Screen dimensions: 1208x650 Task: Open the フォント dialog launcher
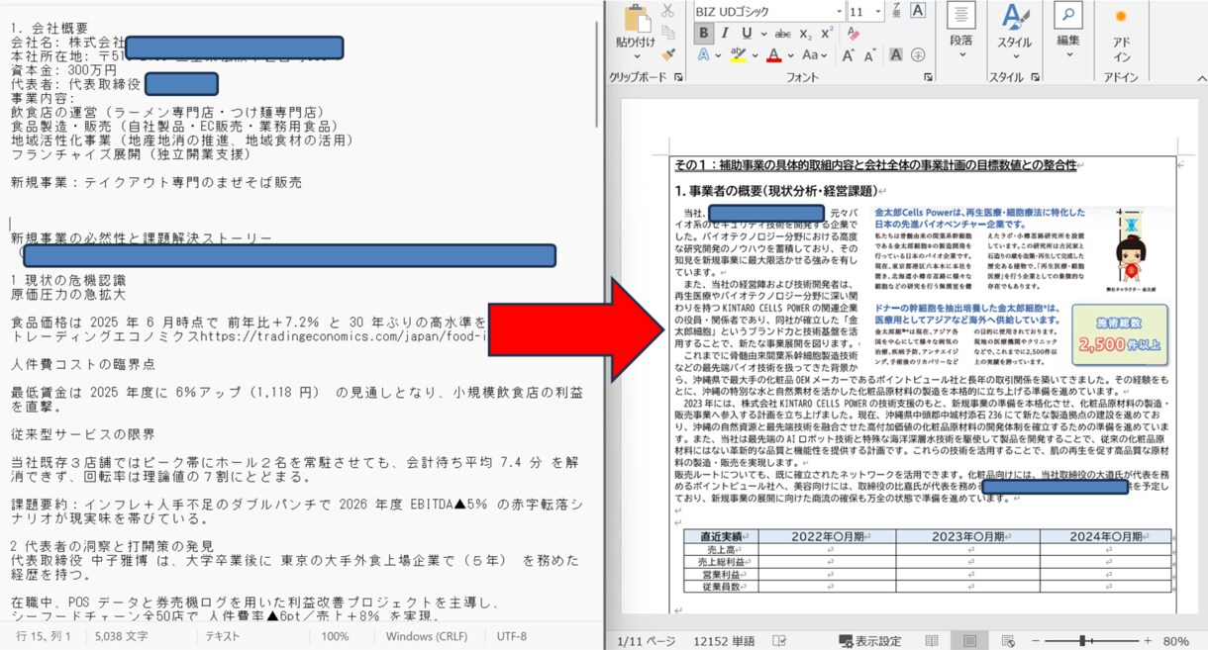[x=928, y=77]
